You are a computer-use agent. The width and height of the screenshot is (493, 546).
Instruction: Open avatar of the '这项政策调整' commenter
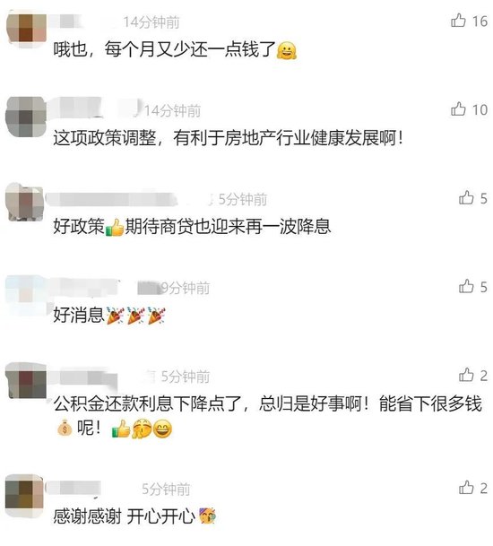pyautogui.click(x=26, y=117)
